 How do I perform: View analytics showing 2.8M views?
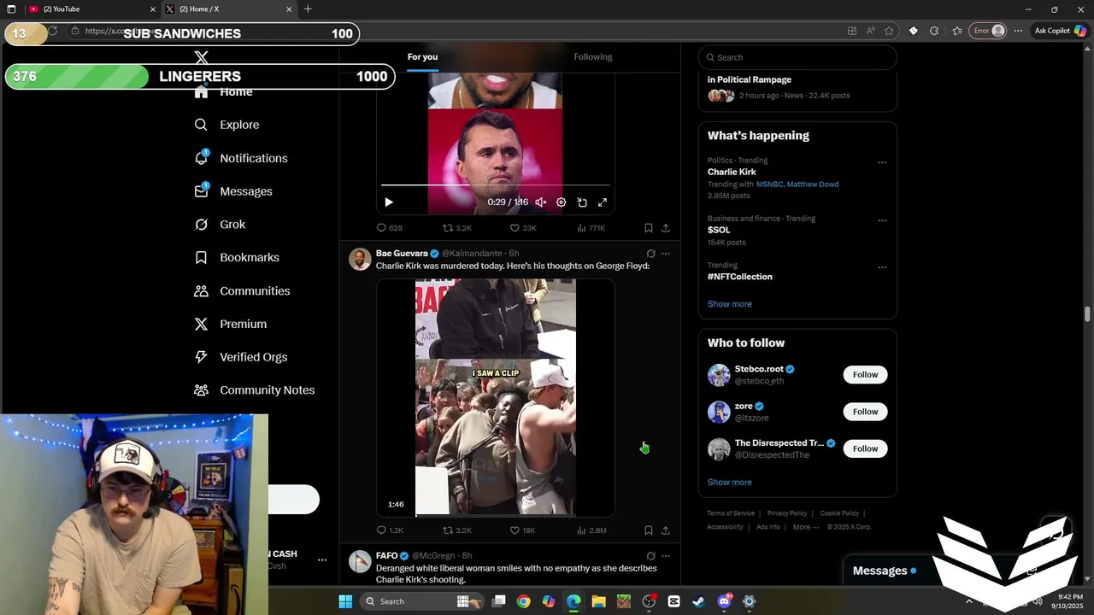(x=591, y=530)
